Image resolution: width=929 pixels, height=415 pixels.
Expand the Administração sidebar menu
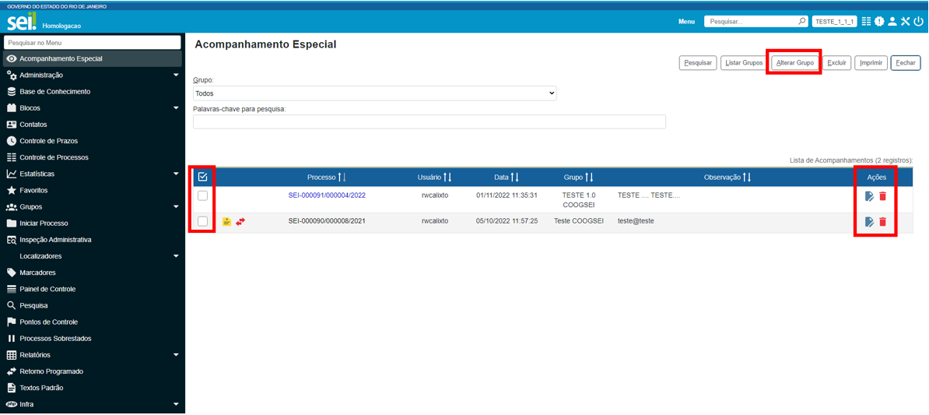coord(93,76)
